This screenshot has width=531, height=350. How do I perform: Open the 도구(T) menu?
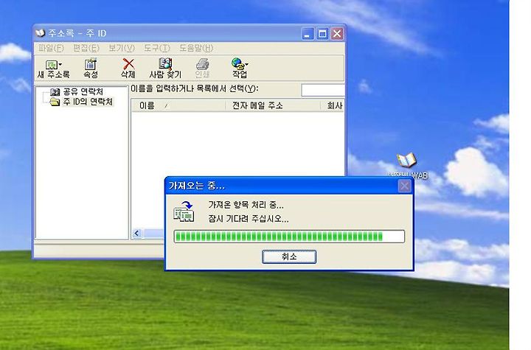(x=157, y=48)
